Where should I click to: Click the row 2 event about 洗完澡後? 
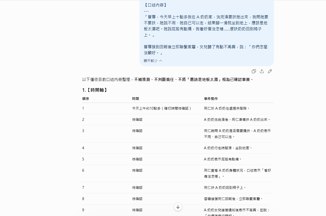click(x=237, y=120)
